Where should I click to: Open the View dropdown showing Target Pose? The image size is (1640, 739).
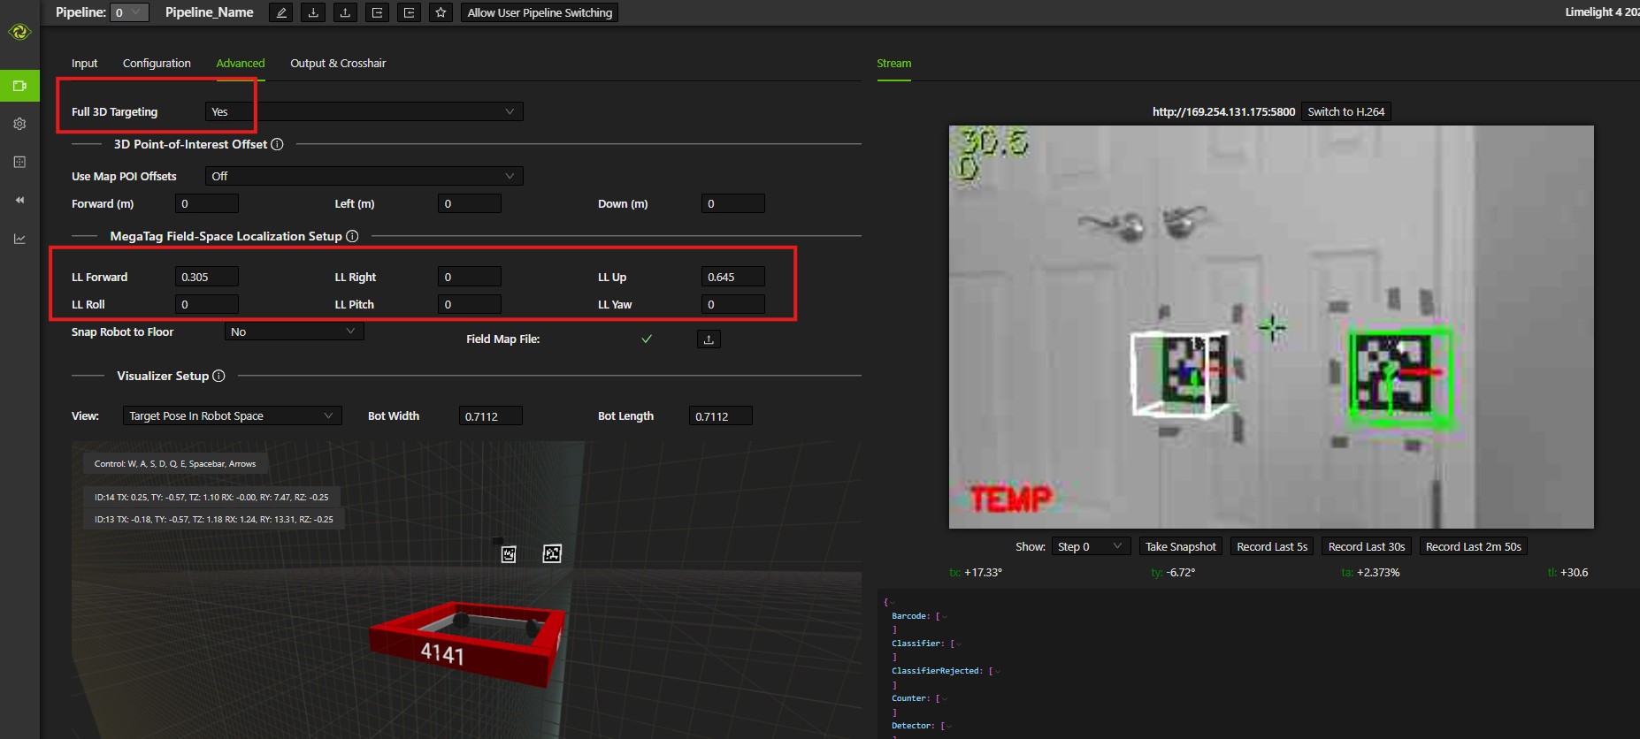pos(232,416)
